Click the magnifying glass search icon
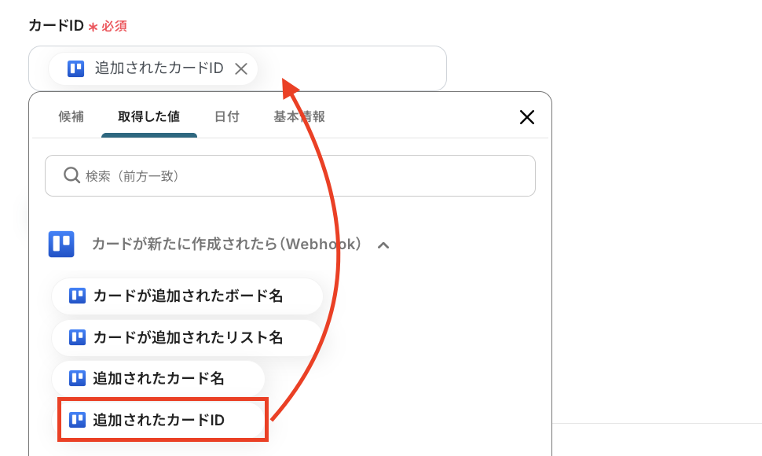This screenshot has width=762, height=456. [71, 175]
